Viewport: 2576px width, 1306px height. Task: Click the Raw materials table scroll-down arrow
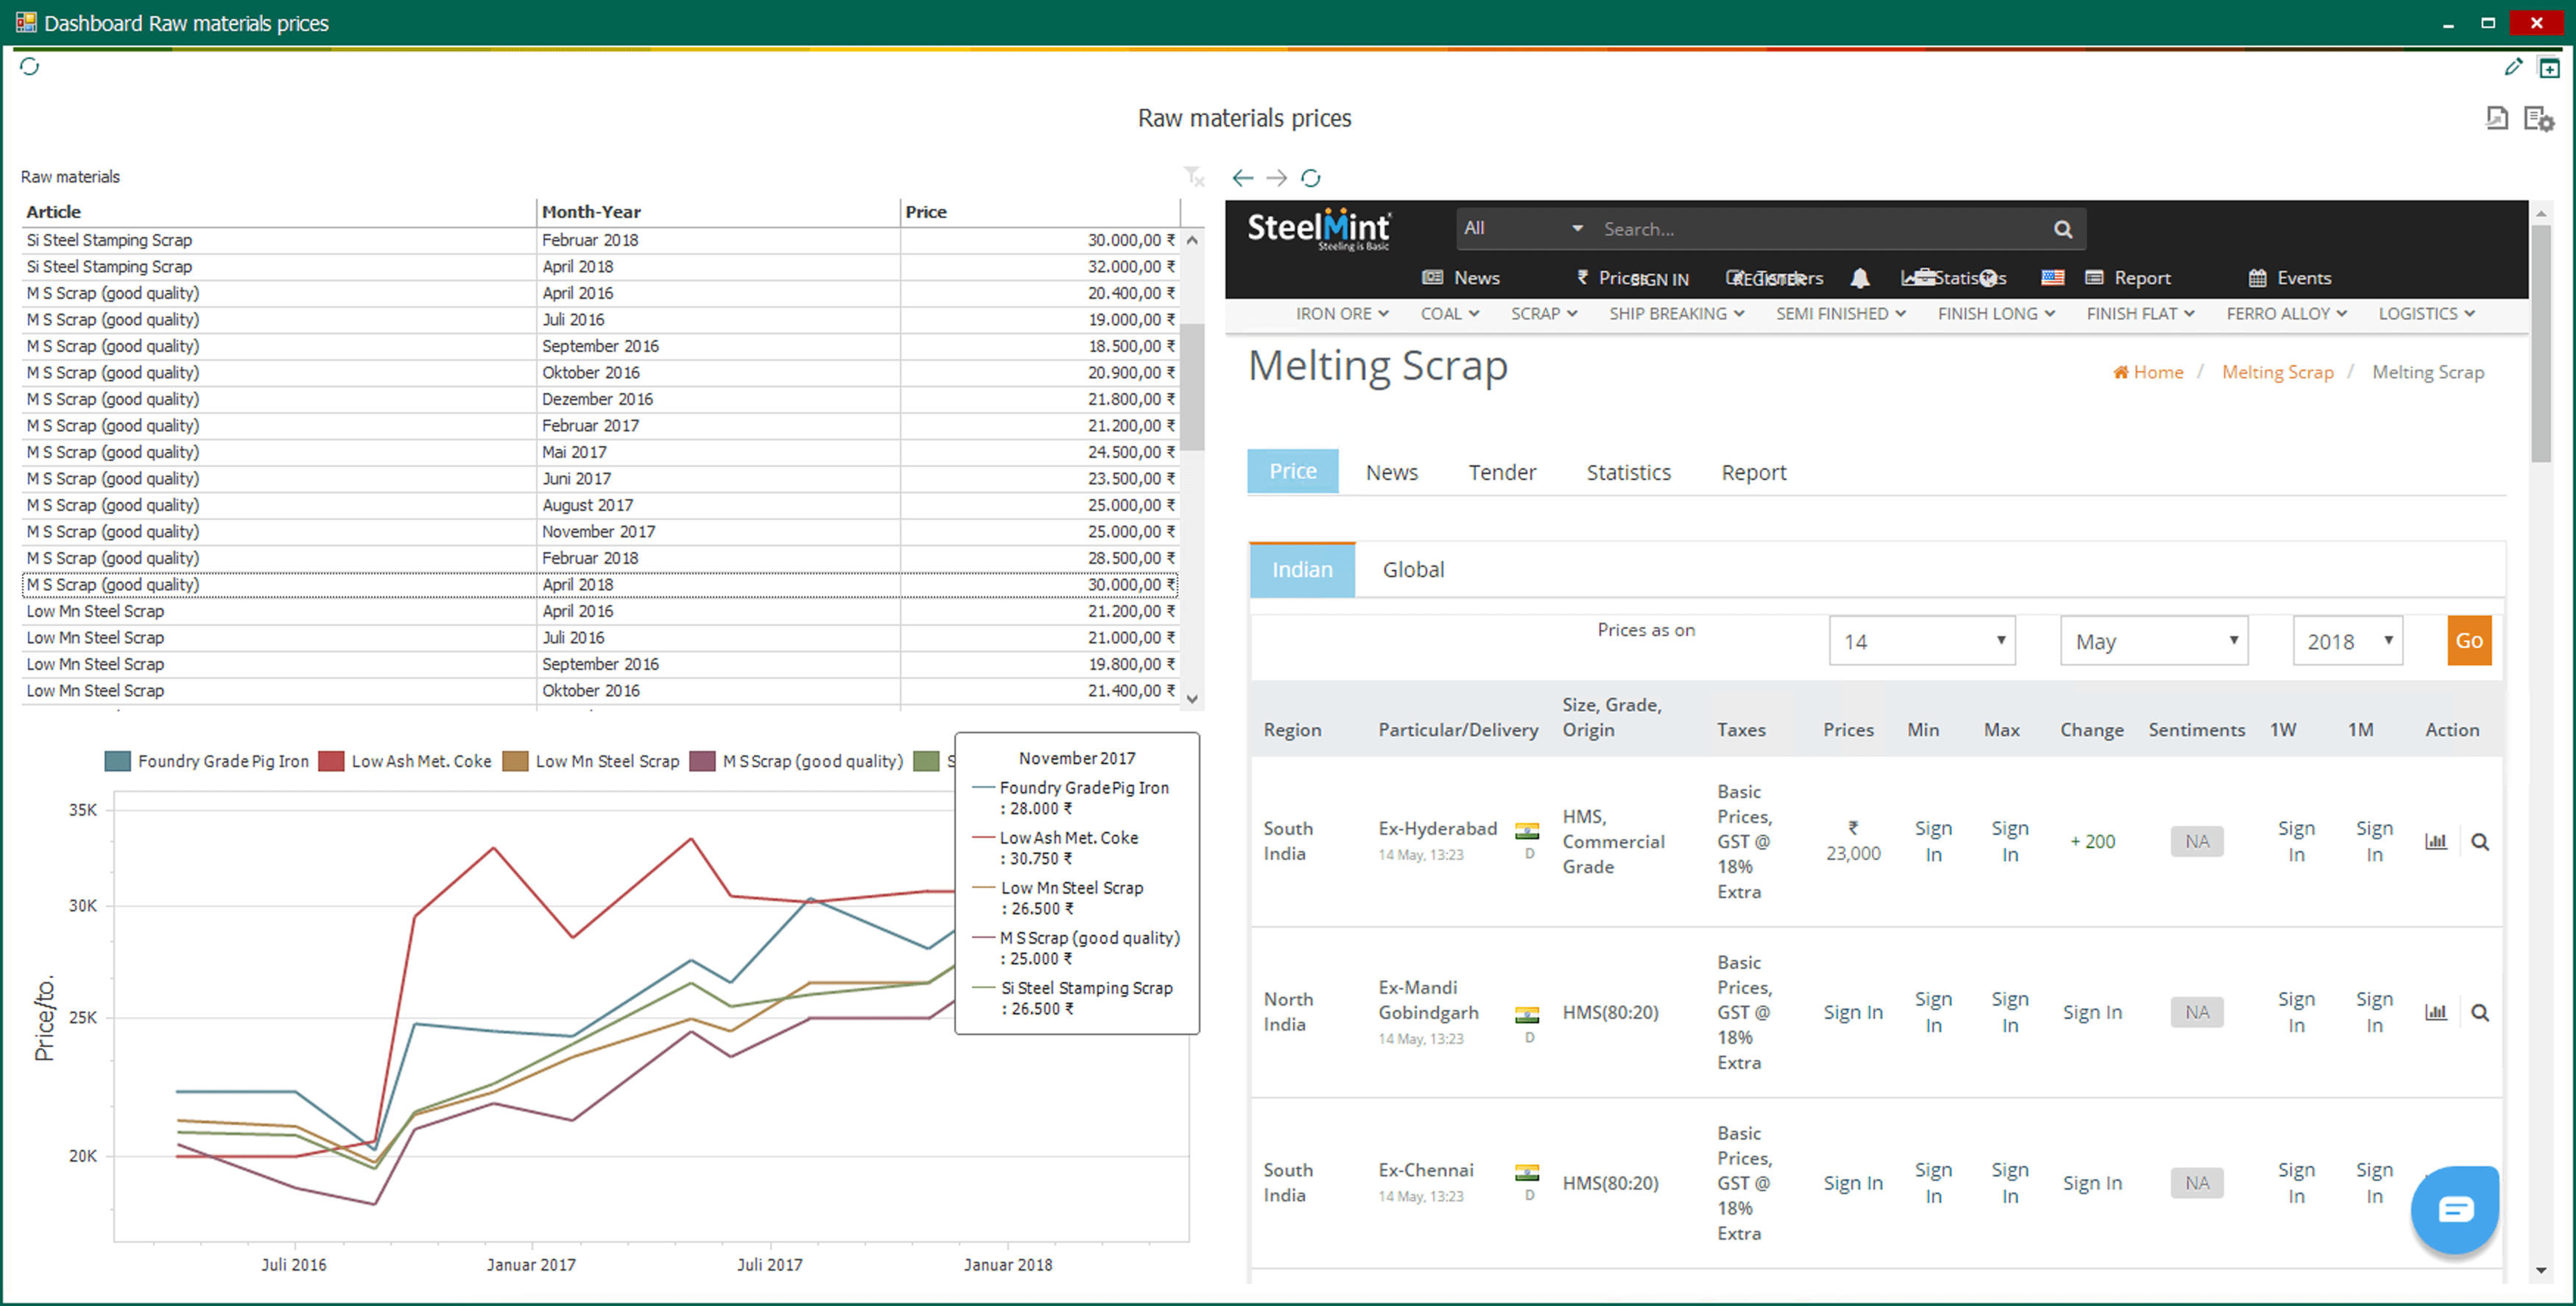tap(1192, 699)
